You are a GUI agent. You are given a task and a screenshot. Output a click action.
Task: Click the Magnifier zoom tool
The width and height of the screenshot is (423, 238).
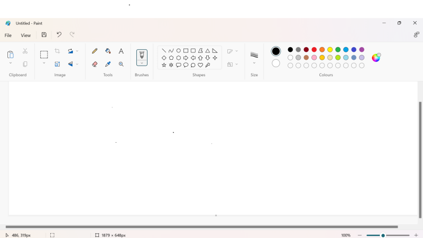coord(121,64)
